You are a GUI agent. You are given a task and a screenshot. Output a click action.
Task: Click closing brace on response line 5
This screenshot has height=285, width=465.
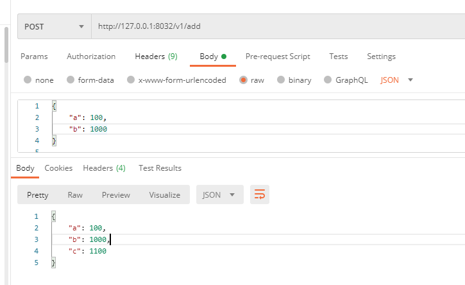(x=53, y=263)
